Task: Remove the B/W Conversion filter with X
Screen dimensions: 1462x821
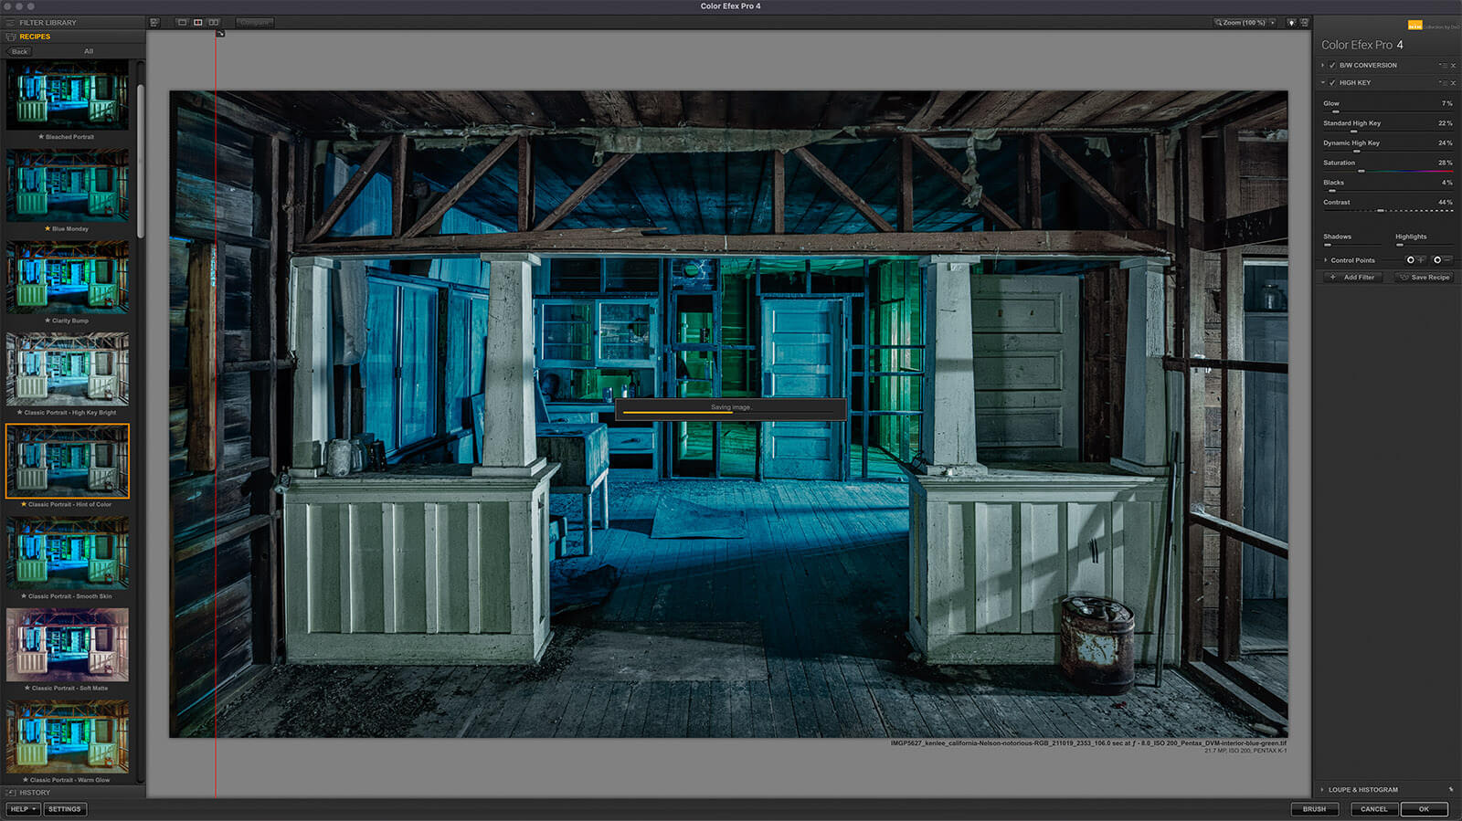Action: pyautogui.click(x=1453, y=66)
